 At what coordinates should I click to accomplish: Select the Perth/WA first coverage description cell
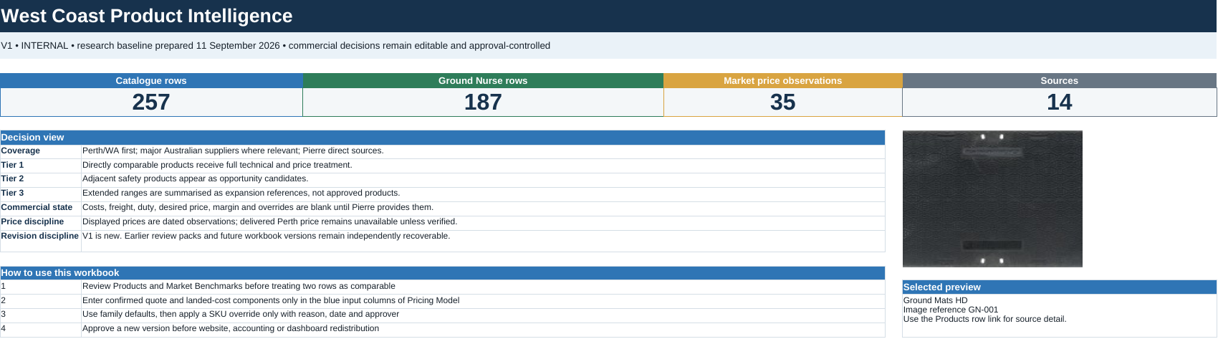pos(483,151)
